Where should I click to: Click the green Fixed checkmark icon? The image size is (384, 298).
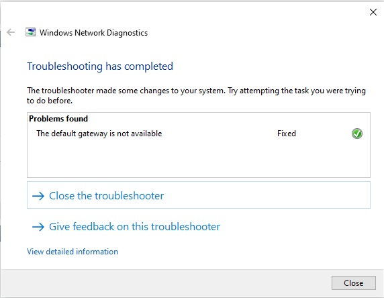pyautogui.click(x=357, y=134)
